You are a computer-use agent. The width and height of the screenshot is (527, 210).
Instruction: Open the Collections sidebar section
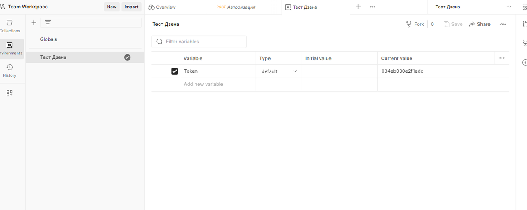(x=10, y=26)
